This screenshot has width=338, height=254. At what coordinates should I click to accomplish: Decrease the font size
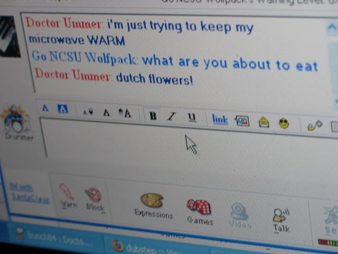(x=87, y=111)
